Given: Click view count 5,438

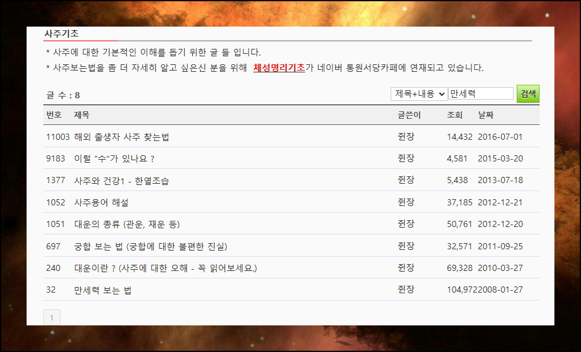Looking at the screenshot, I should (x=457, y=180).
